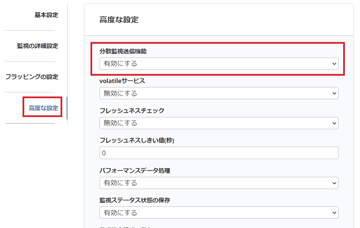The height and width of the screenshot is (228, 360).
Task: Open the 監視ステータス状態の保存 dropdown
Action: 219,213
